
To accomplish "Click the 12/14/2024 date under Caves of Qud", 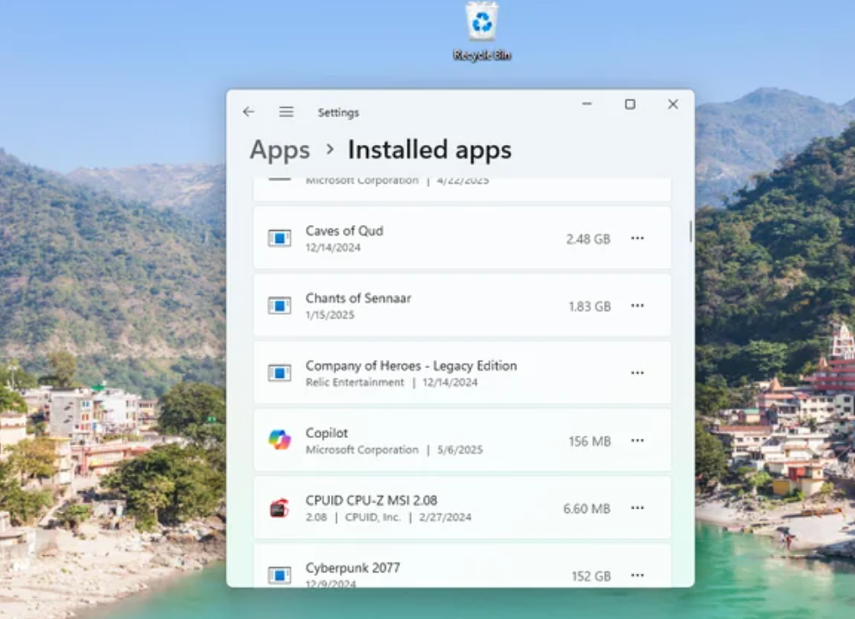I will point(334,247).
